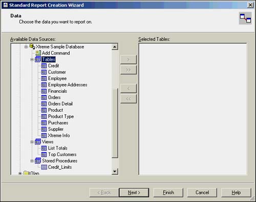The height and width of the screenshot is (202, 256).
Task: Click the Product table icon
Action: (44, 110)
